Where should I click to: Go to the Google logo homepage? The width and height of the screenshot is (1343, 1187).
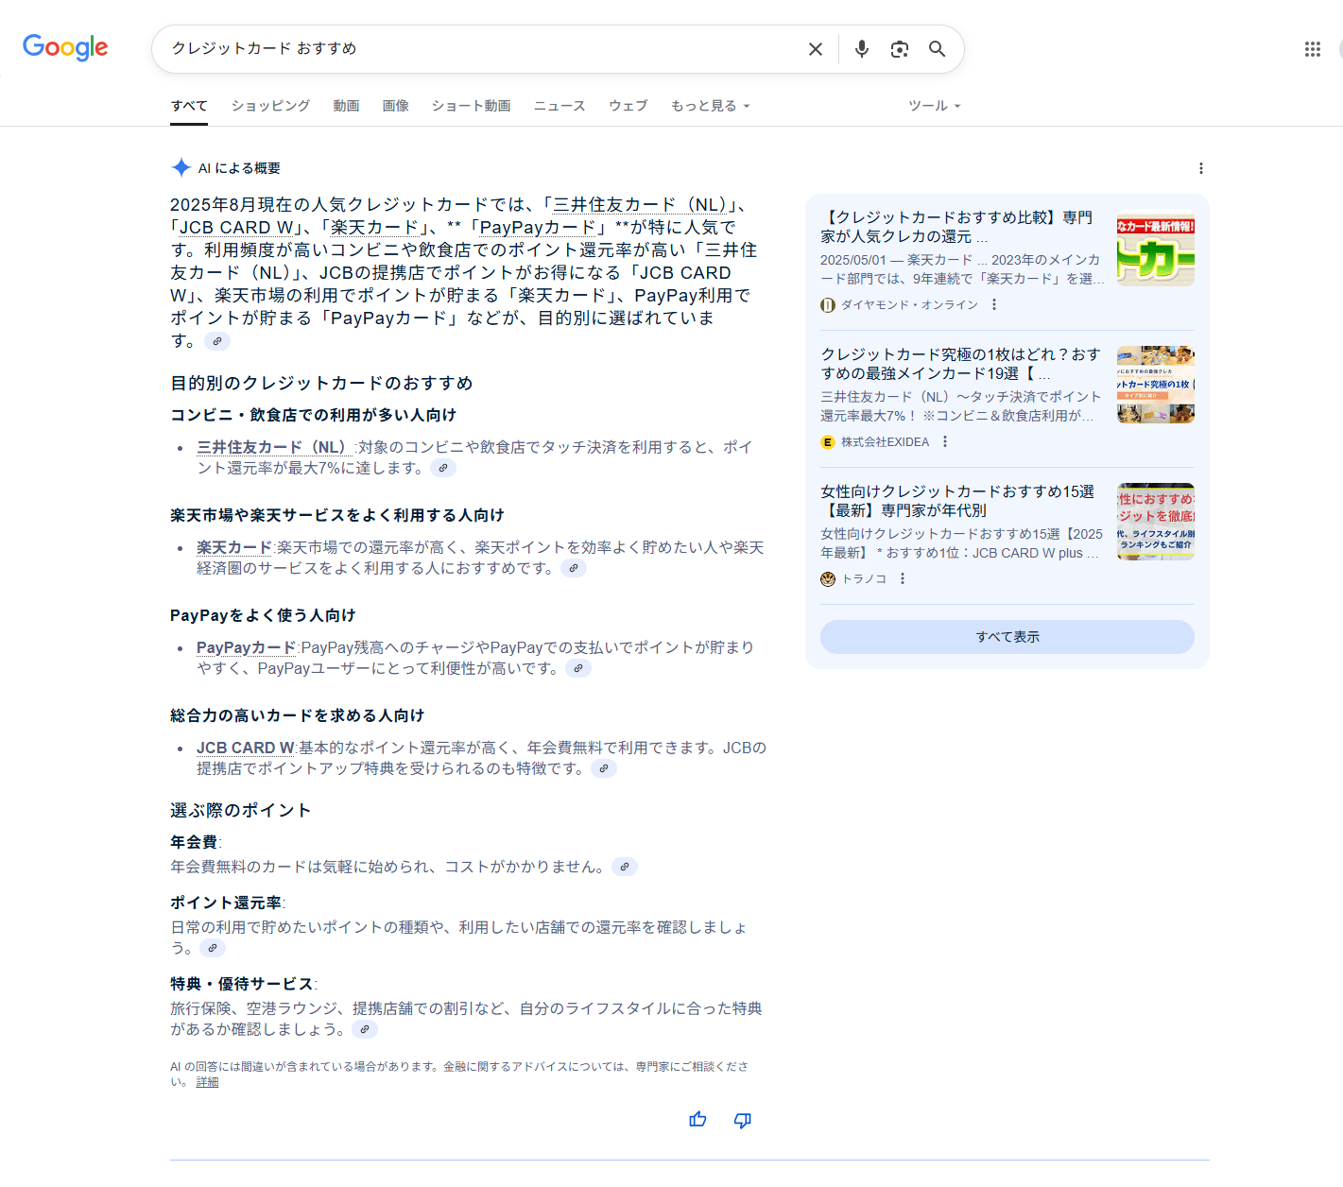[65, 47]
